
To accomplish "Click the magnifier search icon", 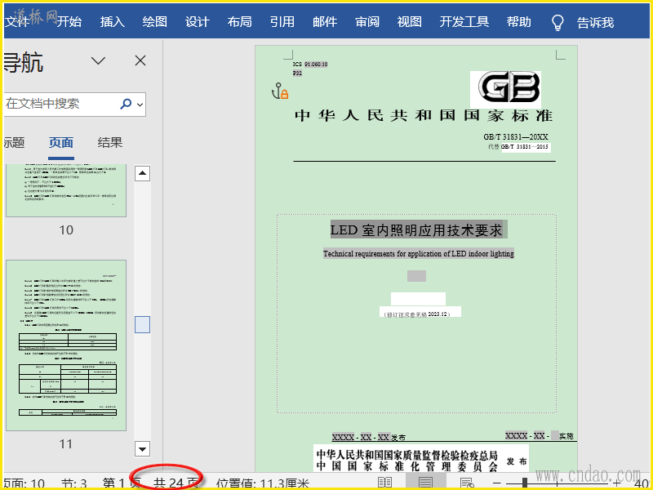I will (126, 104).
